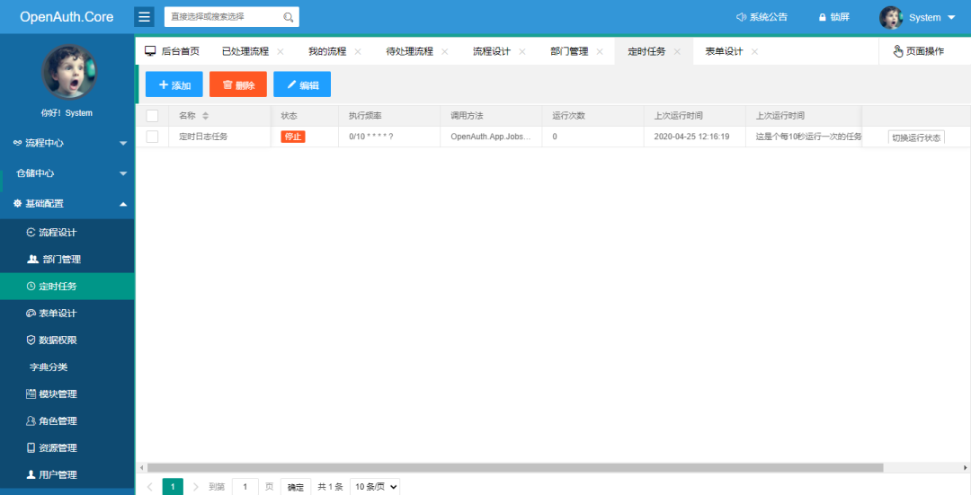
Task: Switch to the 部门管理 tab
Action: pos(569,51)
